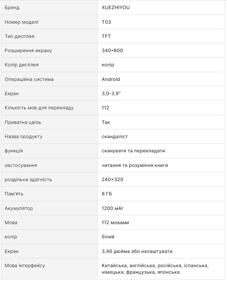This screenshot has width=227, height=281.
Task: Click the '112 мовами' language value
Action: (115, 222)
